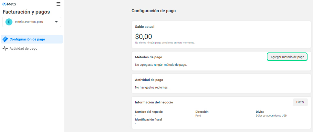Expand the account selector dropdown arrow

[56, 22]
